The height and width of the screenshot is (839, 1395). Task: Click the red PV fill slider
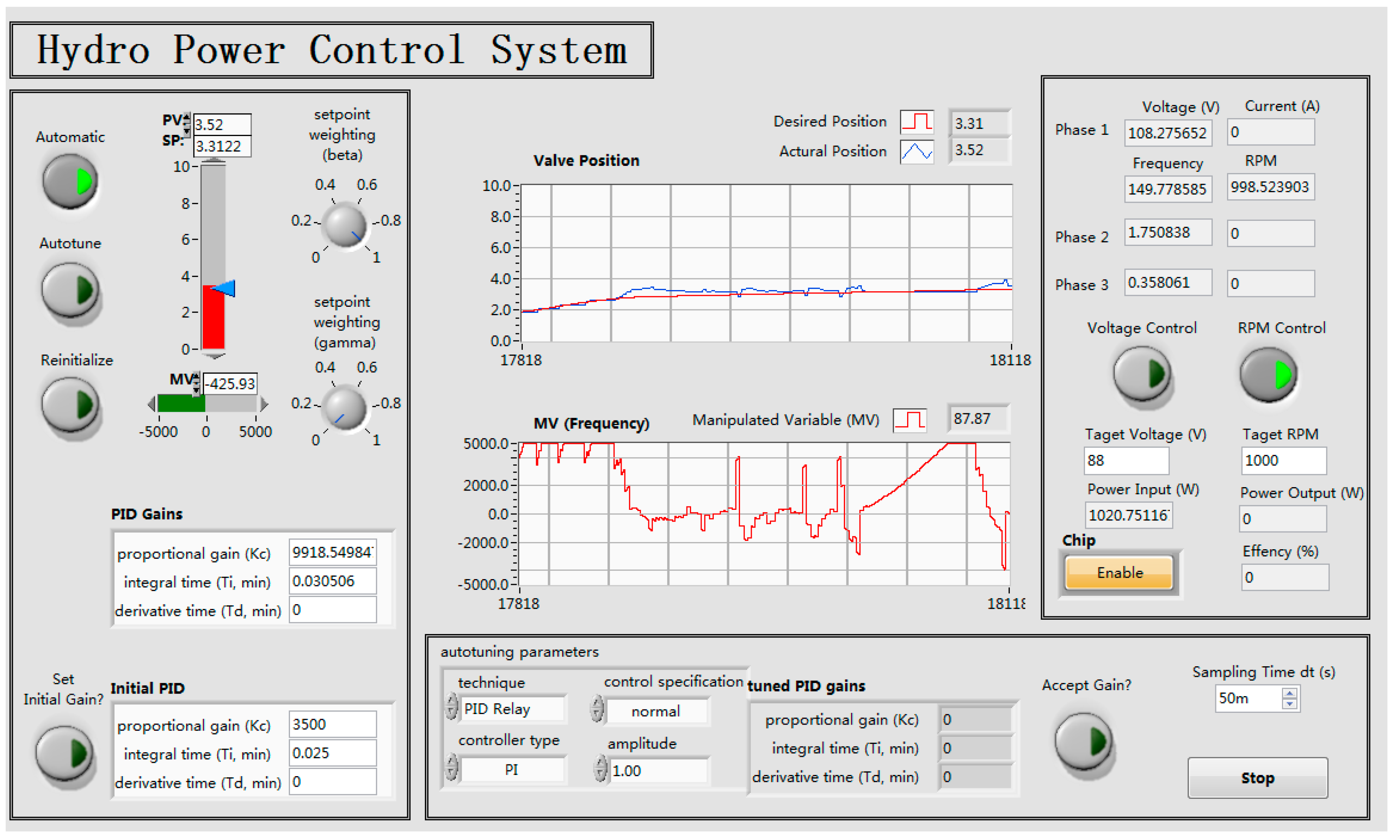click(213, 317)
